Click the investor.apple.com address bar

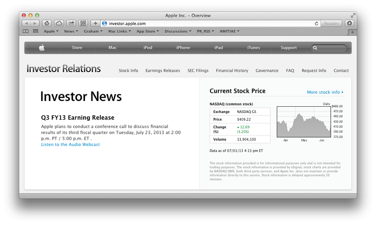(210, 23)
